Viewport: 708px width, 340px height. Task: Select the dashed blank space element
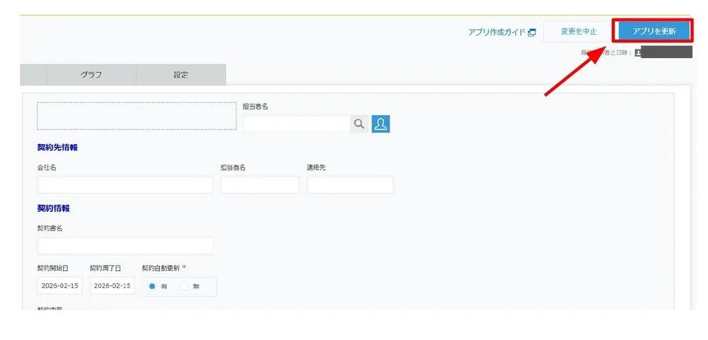136,116
